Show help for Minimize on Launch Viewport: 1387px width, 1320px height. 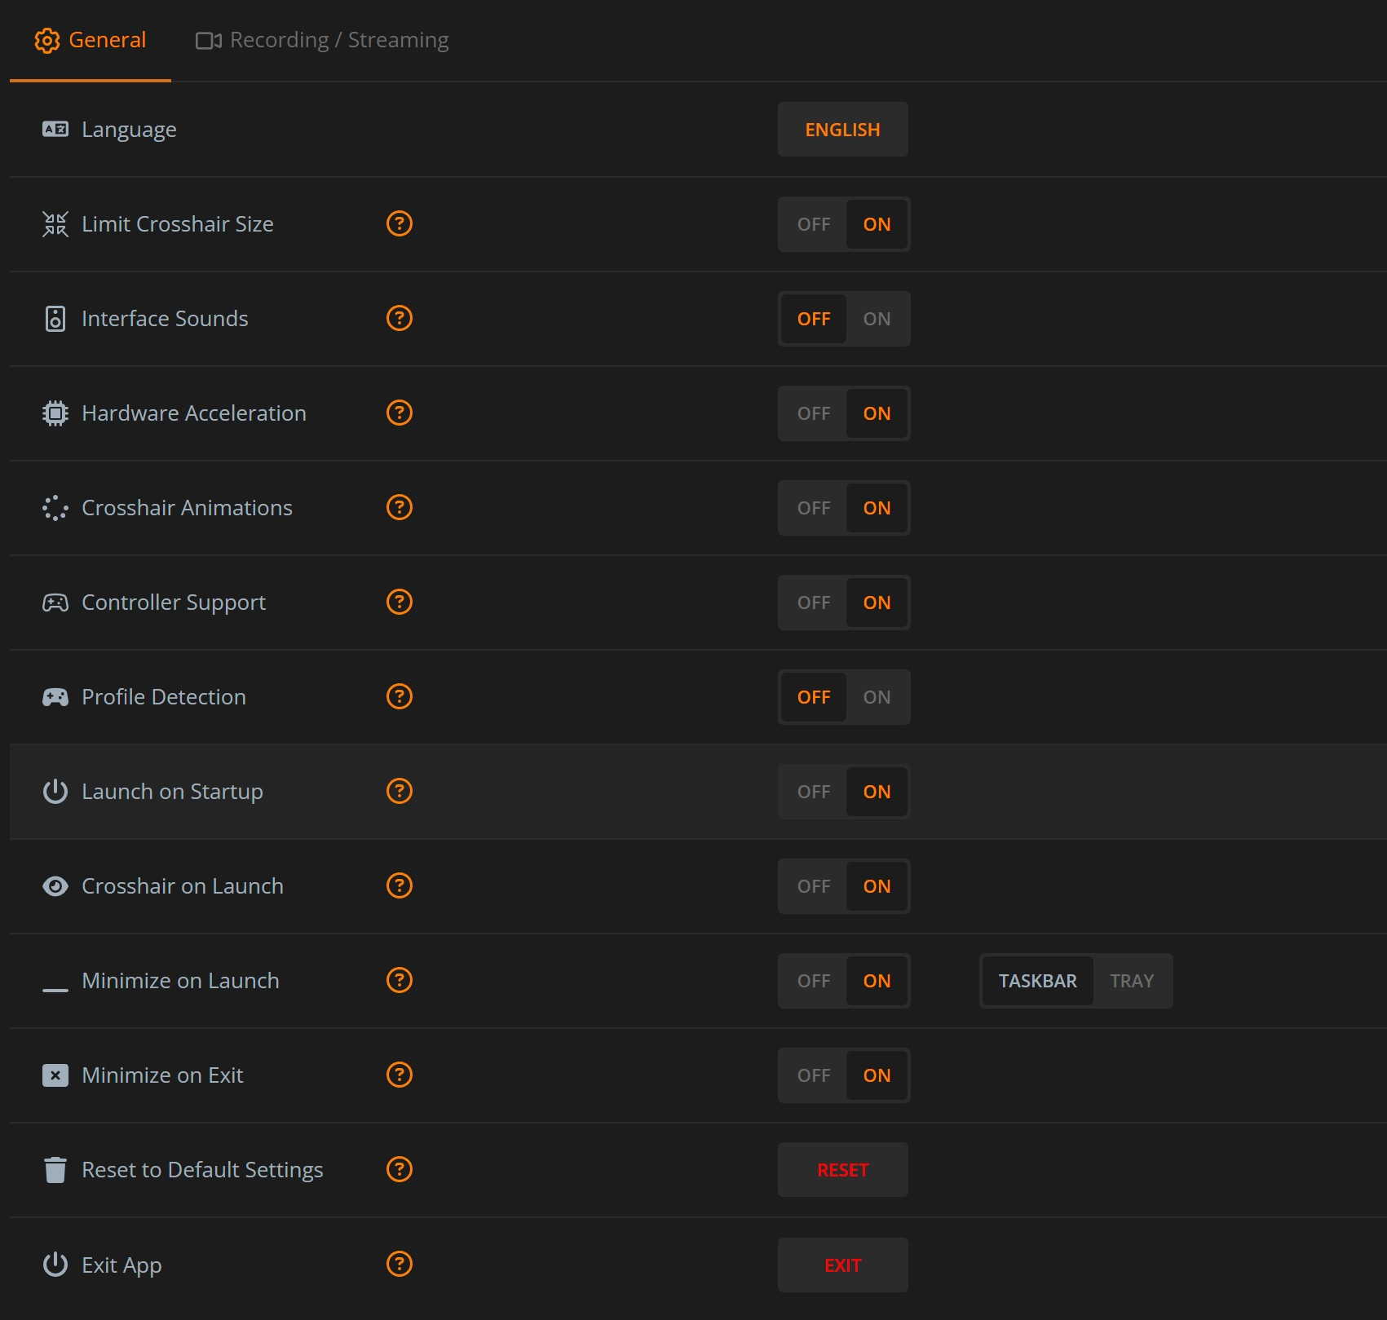click(400, 980)
